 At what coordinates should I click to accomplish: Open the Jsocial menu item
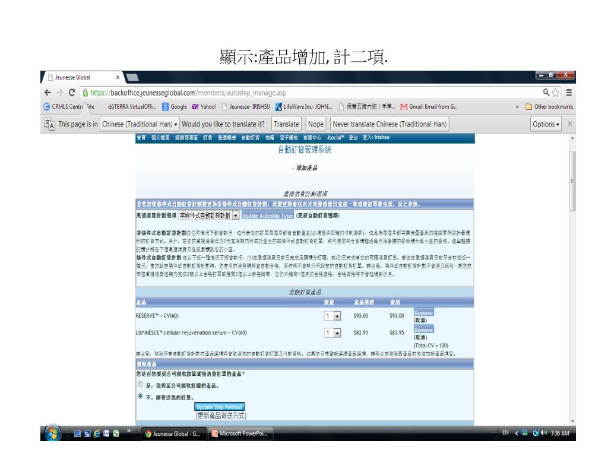click(335, 138)
